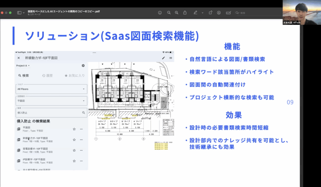321x187 pixels.
Task: Show the Markup toolbar icon
Action: (x=219, y=13)
